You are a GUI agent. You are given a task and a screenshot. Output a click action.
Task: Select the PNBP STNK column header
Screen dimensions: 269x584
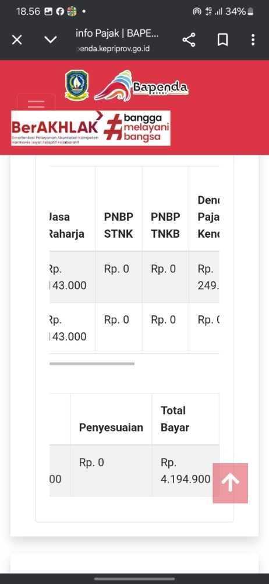(x=119, y=225)
